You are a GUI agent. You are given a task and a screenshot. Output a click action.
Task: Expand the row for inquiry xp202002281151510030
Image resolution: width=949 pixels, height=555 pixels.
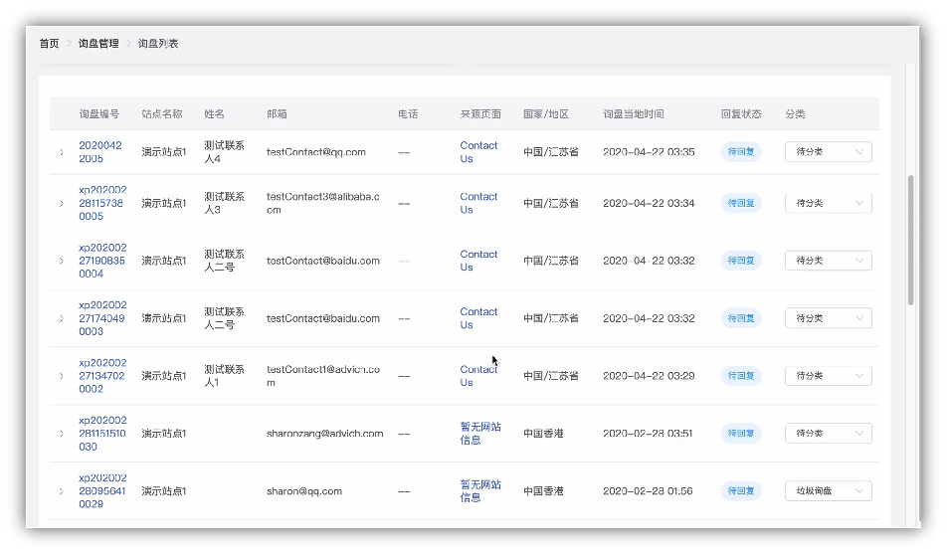point(61,434)
